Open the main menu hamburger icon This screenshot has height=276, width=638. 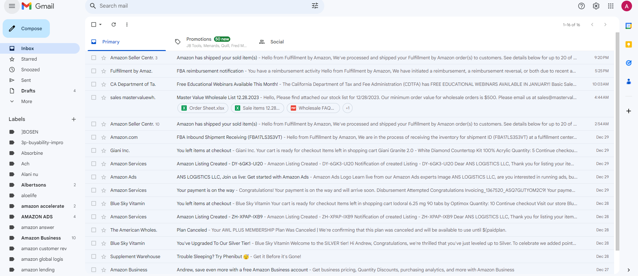coord(12,6)
